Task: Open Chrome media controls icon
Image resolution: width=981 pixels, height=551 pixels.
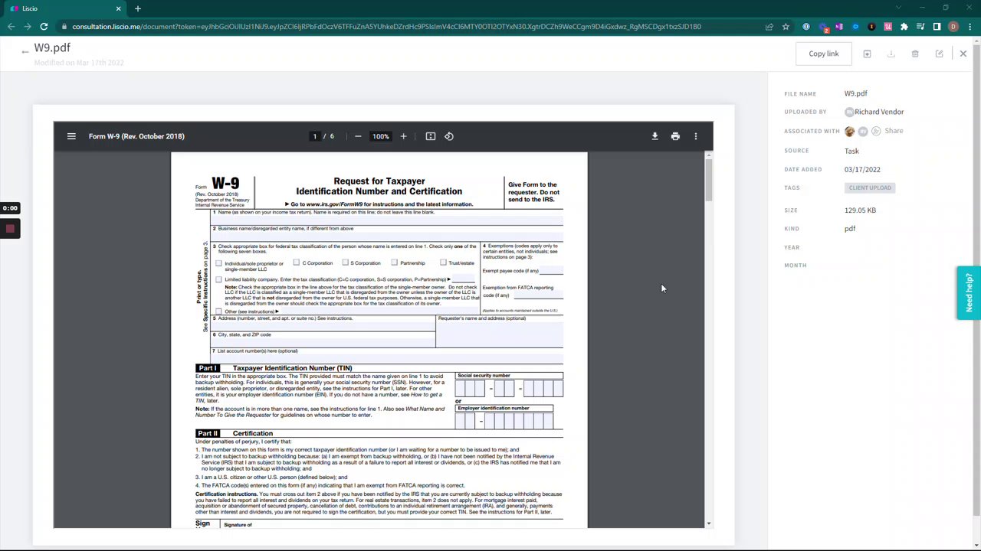Action: tap(920, 27)
